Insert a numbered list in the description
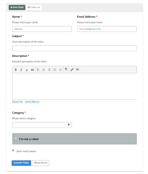The width and height of the screenshot is (148, 174). (x=60, y=70)
